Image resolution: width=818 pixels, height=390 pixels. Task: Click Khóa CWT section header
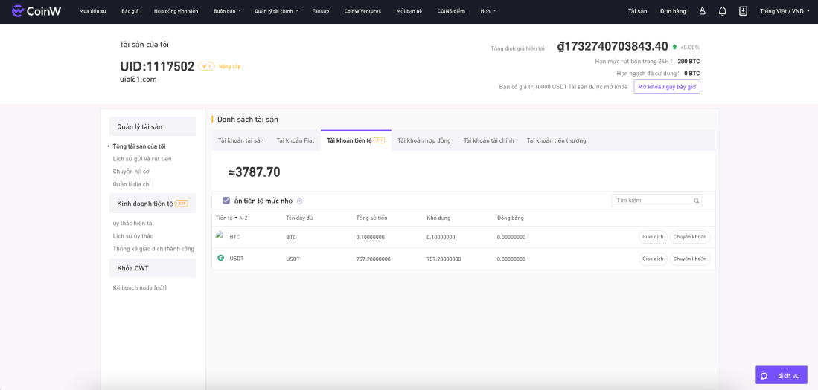[x=153, y=268]
